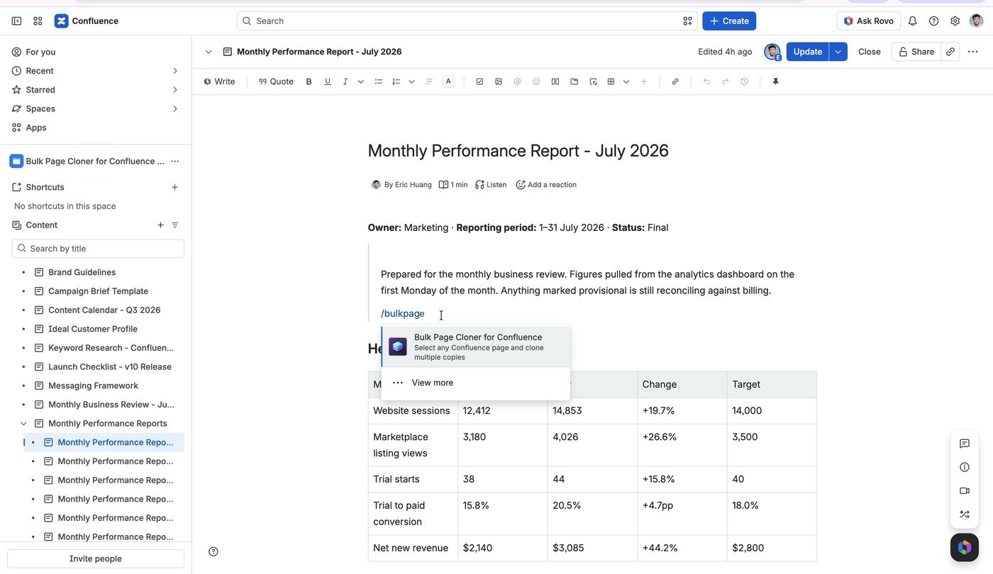Open Launch Checklist - v10 Release page

tap(110, 366)
